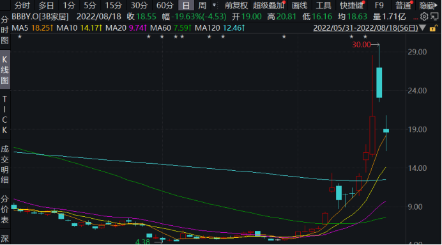Open the TICK sidebar view
The height and width of the screenshot is (245, 442).
[5, 115]
